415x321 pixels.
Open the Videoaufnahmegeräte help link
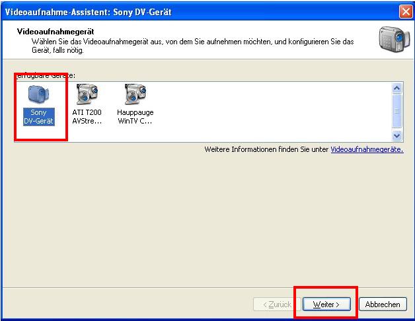tap(366, 150)
